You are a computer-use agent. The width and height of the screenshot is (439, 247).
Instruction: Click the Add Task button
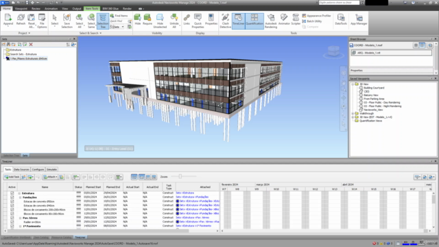pos(12,177)
